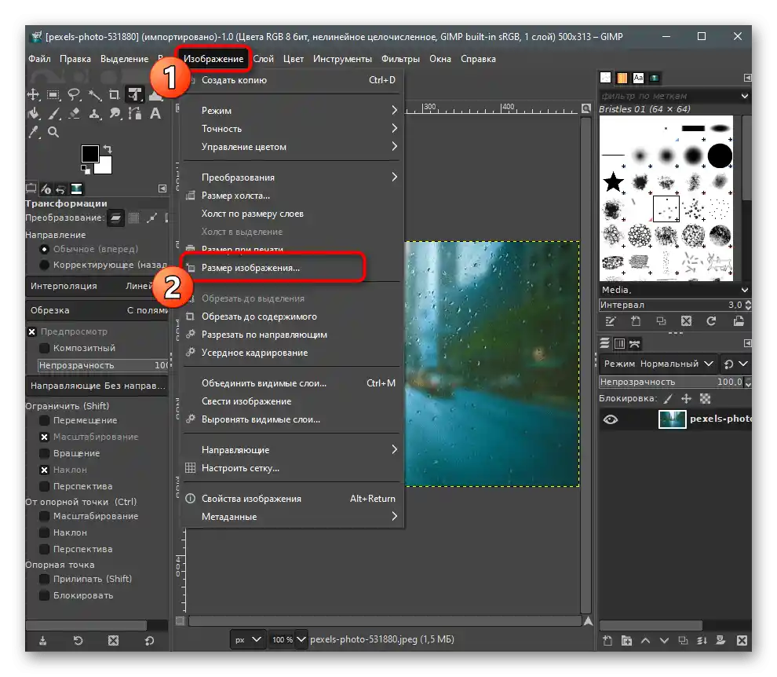Screen dimensions: 777x677
Task: Expand the Режим submenu
Action: tap(294, 110)
